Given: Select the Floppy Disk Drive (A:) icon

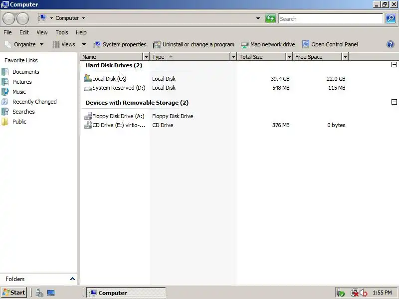Looking at the screenshot, I should tap(88, 116).
